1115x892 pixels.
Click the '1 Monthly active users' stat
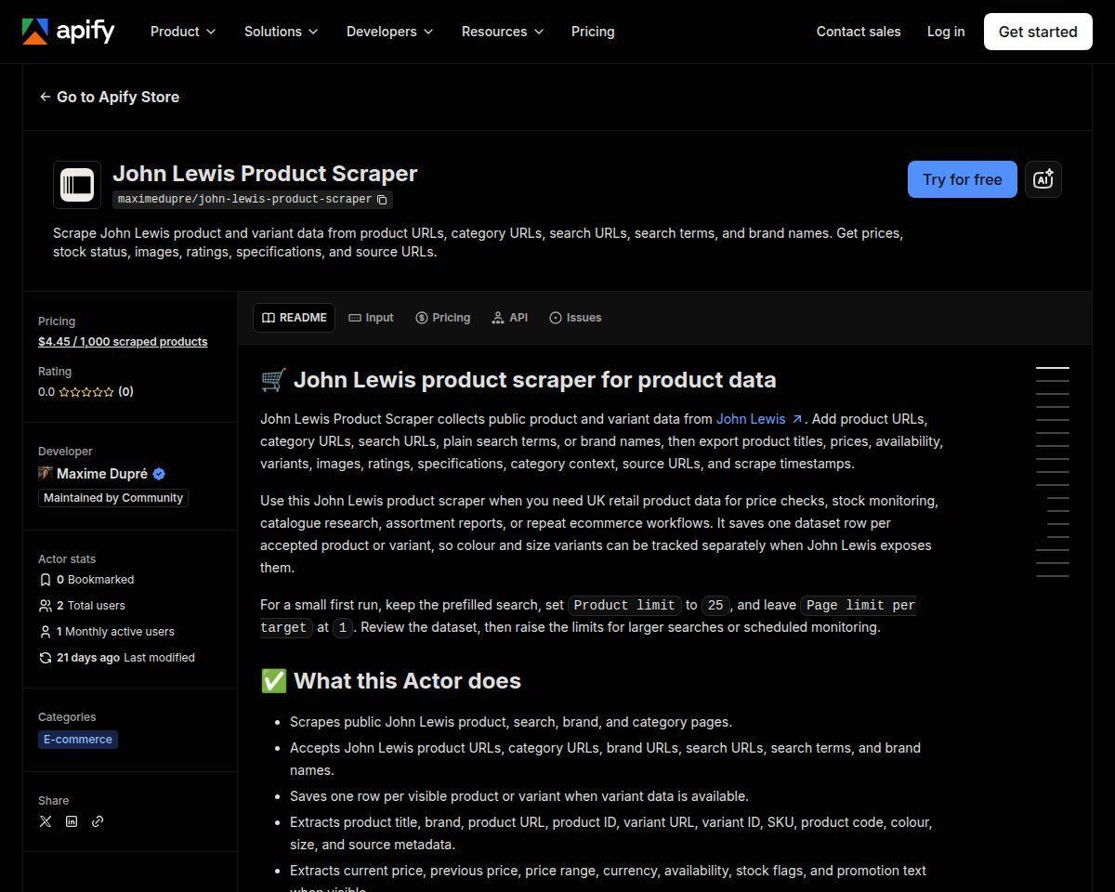(106, 632)
